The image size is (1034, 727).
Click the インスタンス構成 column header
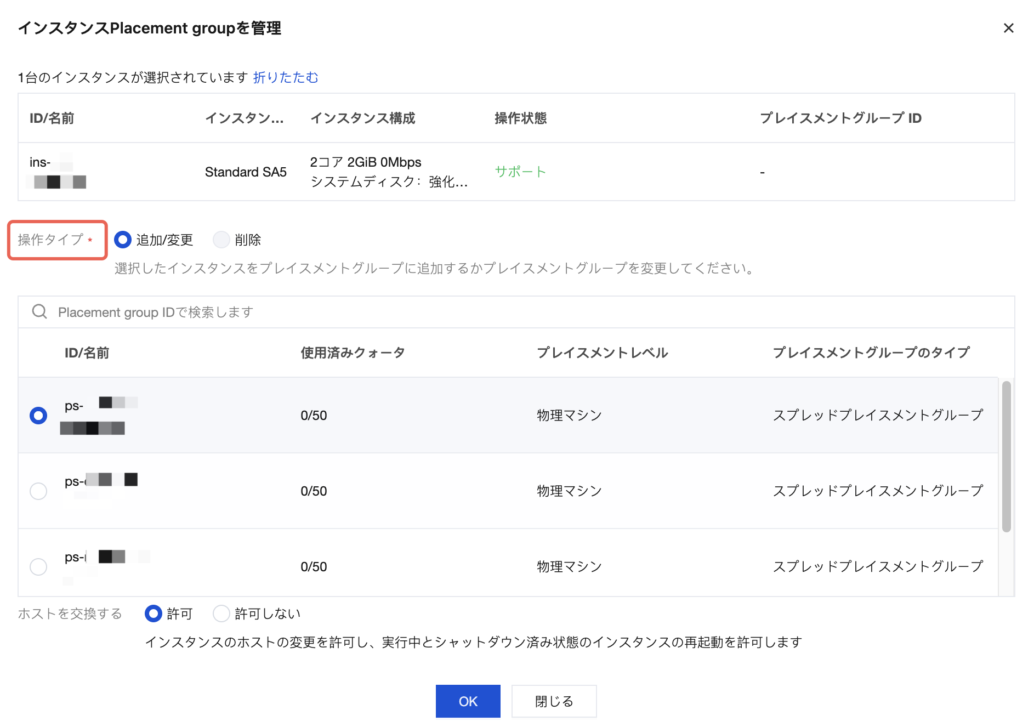pos(363,118)
